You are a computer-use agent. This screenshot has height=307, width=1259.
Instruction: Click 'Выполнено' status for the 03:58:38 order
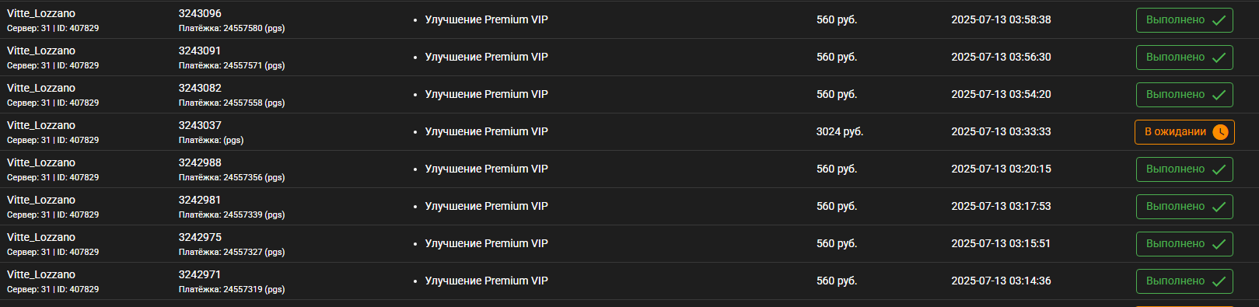pyautogui.click(x=1184, y=20)
